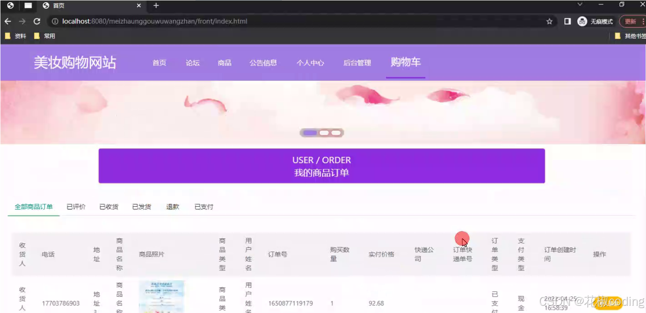Open the browser side panel icon
The height and width of the screenshot is (313, 646).
(x=567, y=21)
